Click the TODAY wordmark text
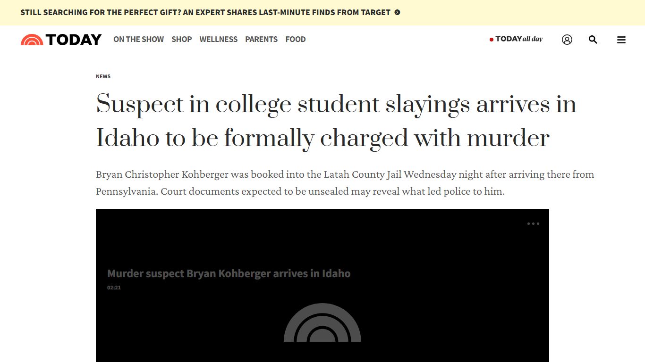Screen dimensions: 645x362 click(x=74, y=40)
